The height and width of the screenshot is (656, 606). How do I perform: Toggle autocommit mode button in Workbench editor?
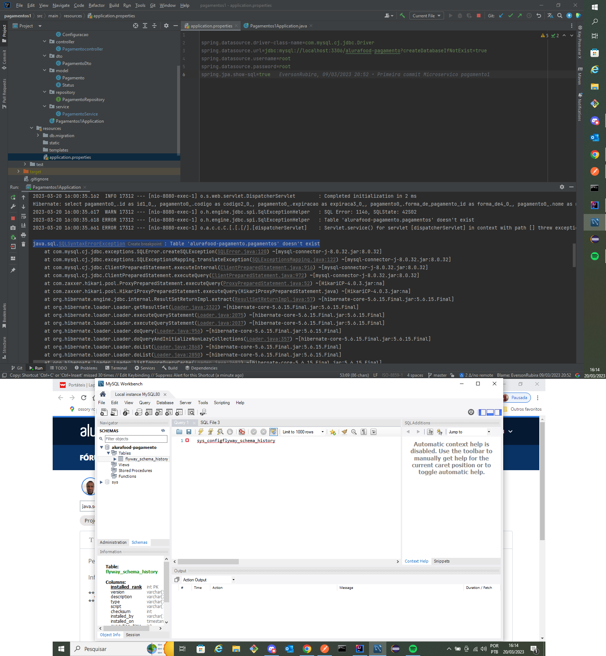(273, 432)
